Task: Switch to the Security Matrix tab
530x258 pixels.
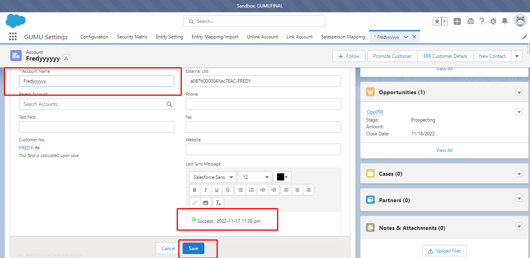Action: [x=132, y=37]
